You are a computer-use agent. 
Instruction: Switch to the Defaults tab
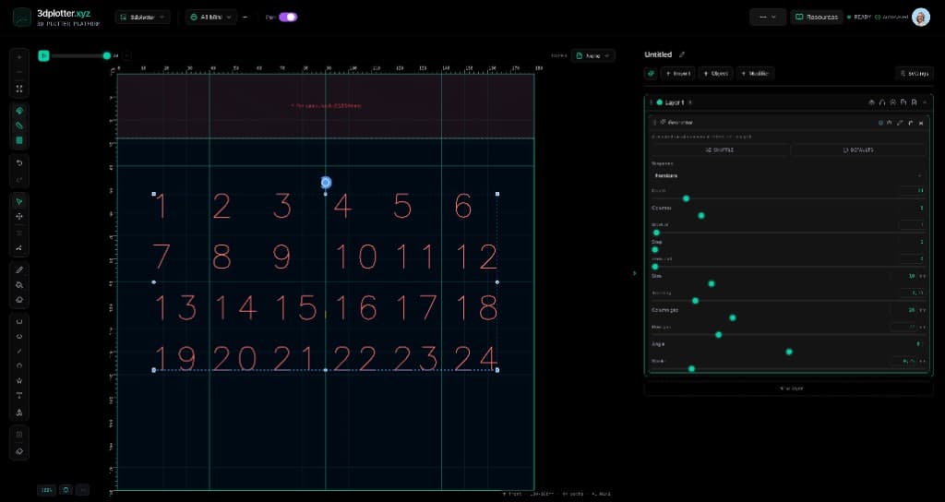click(x=859, y=150)
